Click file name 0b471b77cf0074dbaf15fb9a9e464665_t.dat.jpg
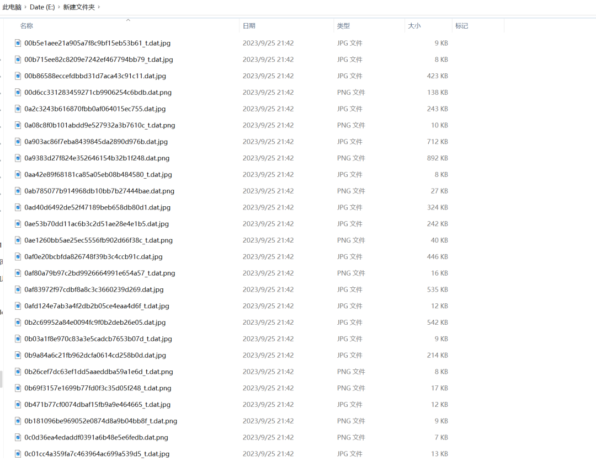 pyautogui.click(x=97, y=405)
